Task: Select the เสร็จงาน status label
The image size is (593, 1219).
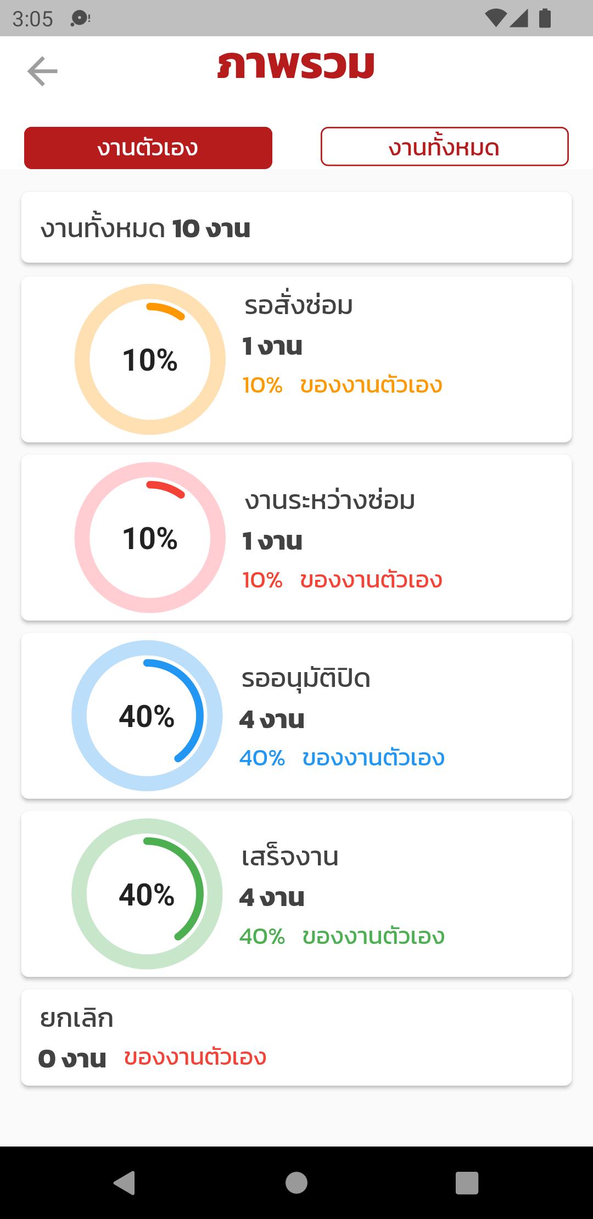Action: [290, 857]
